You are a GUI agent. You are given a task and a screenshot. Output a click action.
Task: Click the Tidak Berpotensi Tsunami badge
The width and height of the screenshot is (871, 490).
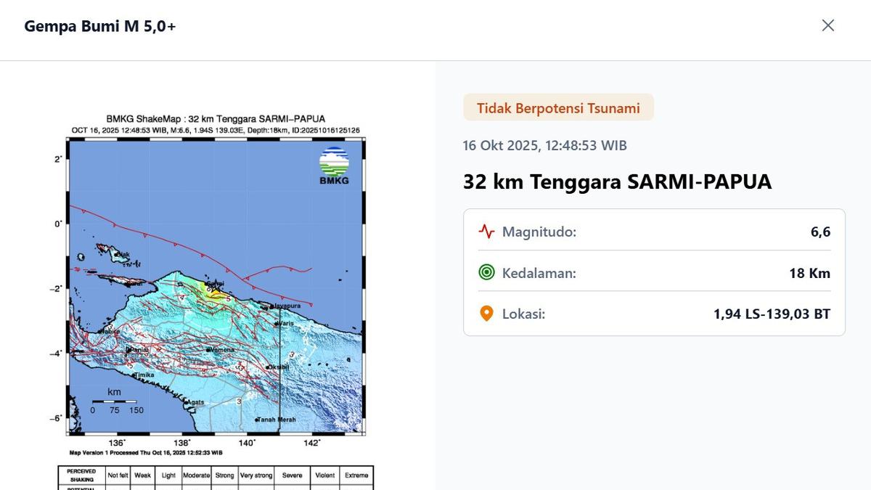click(558, 107)
